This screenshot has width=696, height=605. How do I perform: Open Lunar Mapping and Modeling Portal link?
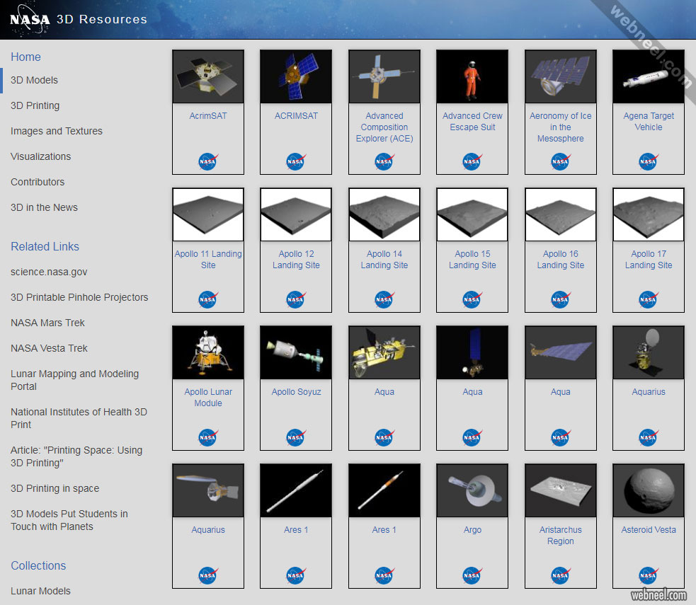(74, 380)
